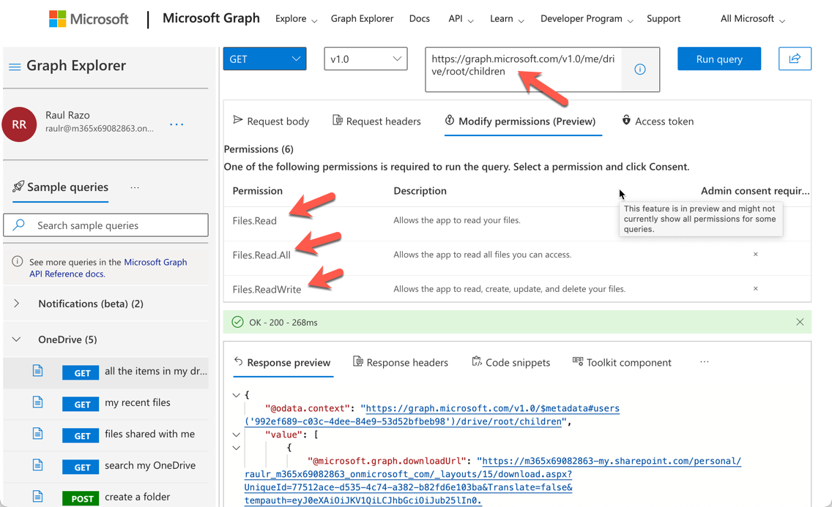Switch to the Request headers tab
Image resolution: width=832 pixels, height=507 pixels.
point(376,121)
